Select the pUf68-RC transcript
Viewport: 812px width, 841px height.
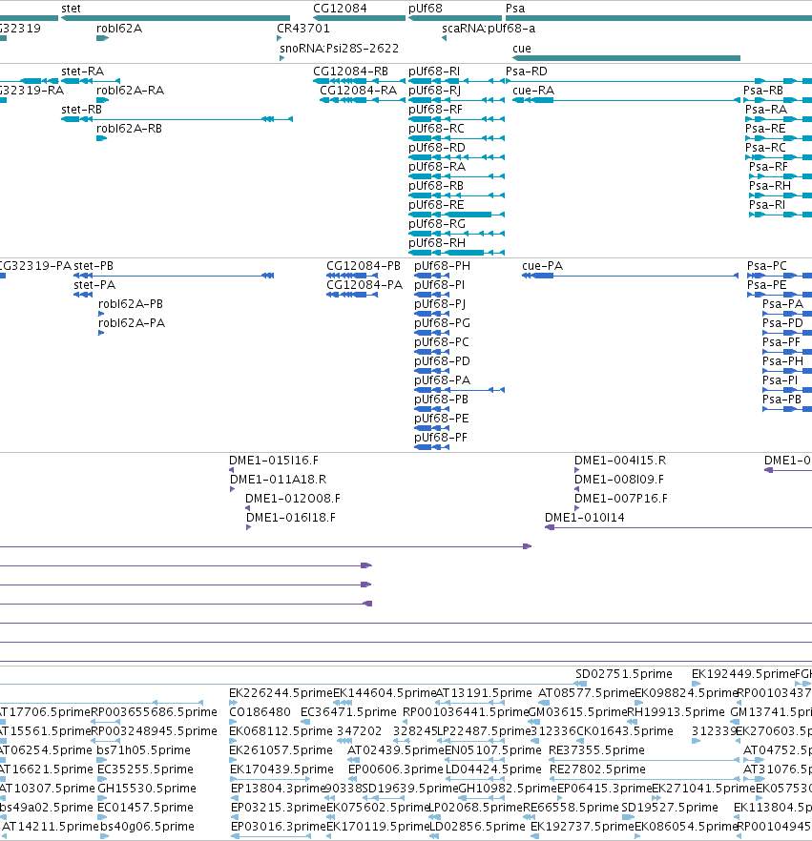(x=457, y=138)
